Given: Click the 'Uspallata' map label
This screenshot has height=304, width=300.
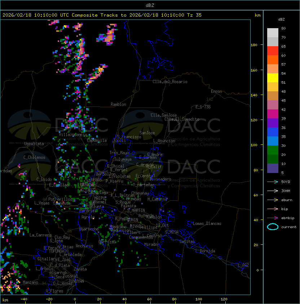Looking at the screenshot, I should point(34,144).
